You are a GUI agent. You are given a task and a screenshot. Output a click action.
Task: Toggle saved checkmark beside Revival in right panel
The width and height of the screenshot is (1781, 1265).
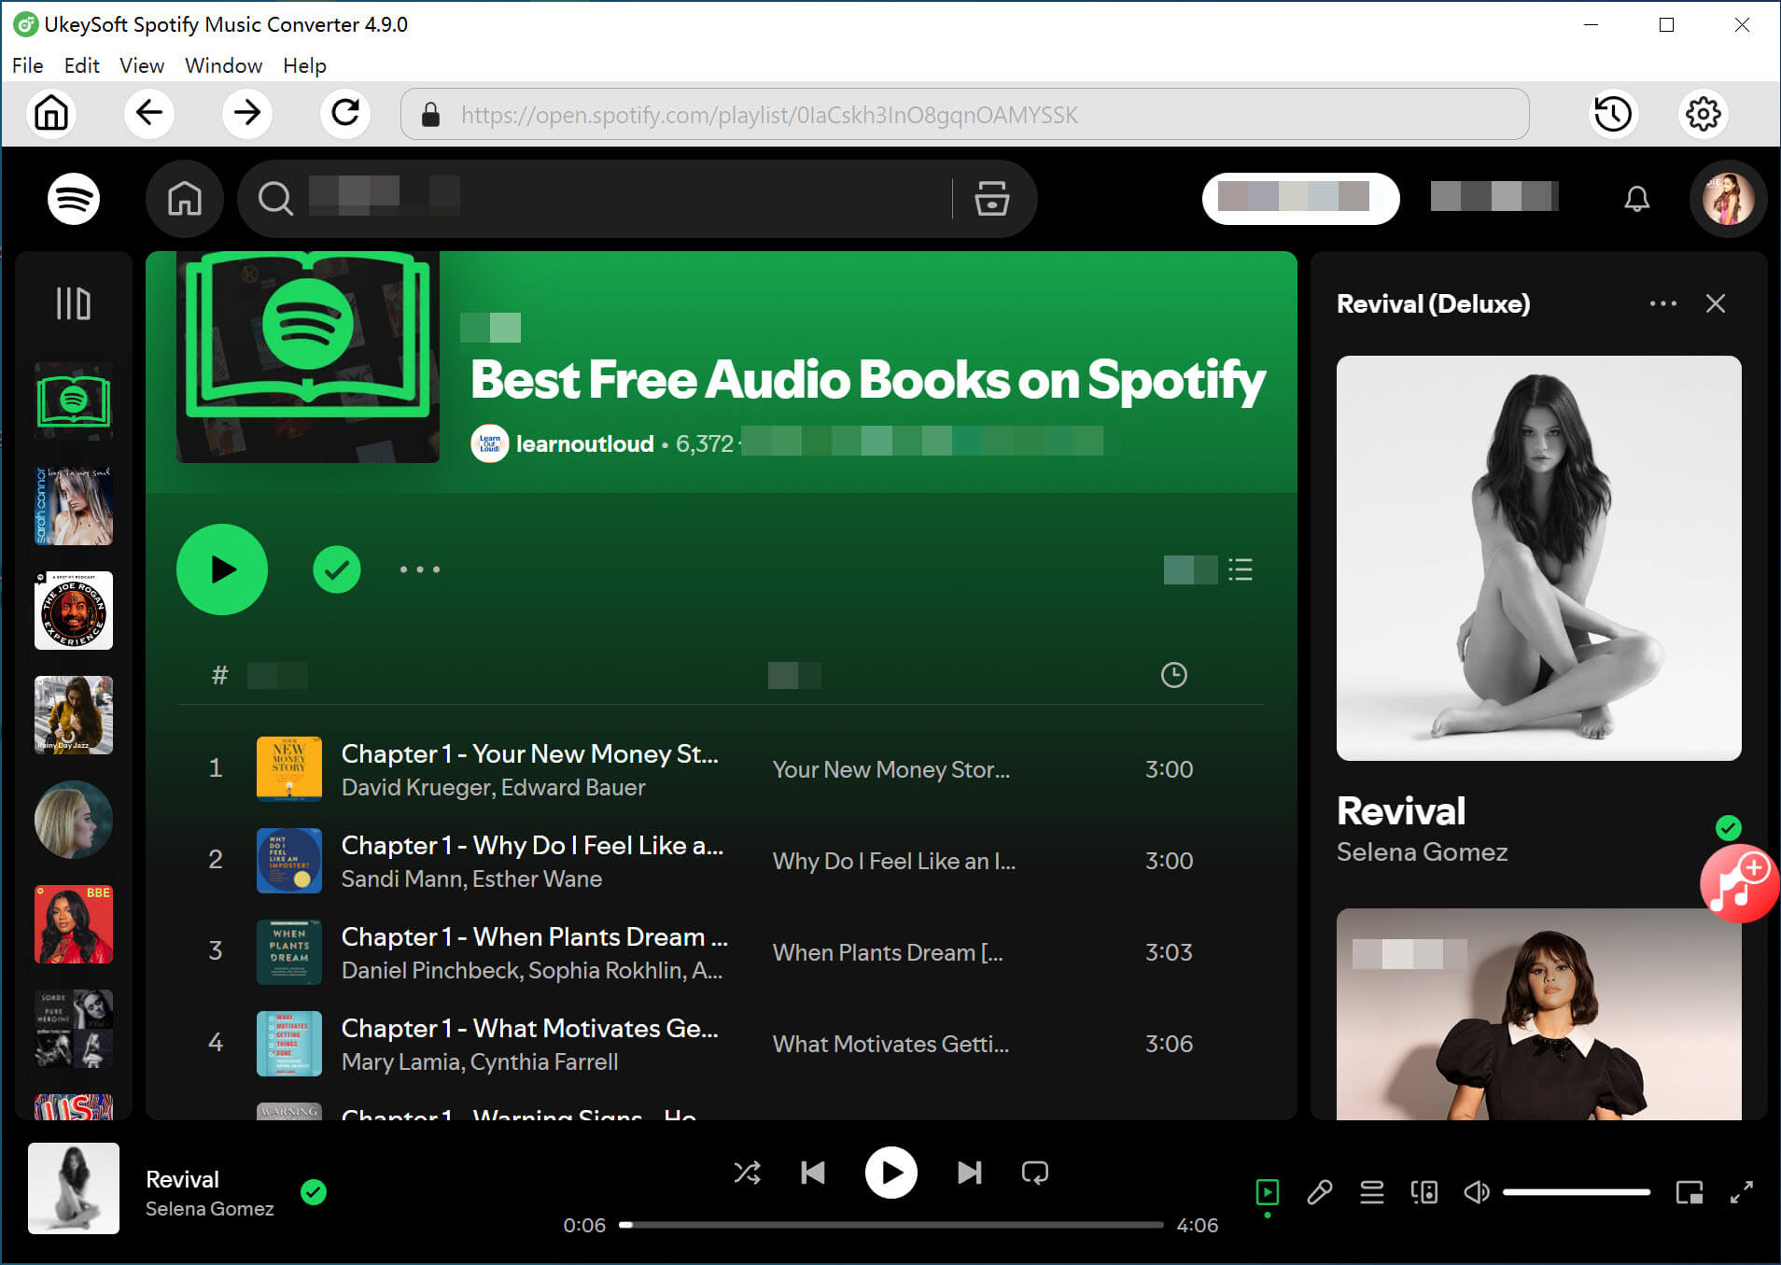tap(1728, 827)
